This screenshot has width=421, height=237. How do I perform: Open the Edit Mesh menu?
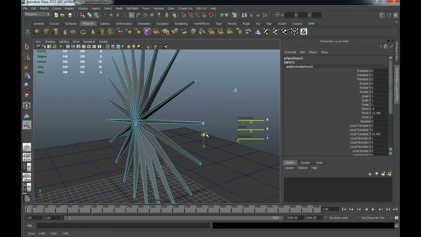click(x=132, y=8)
